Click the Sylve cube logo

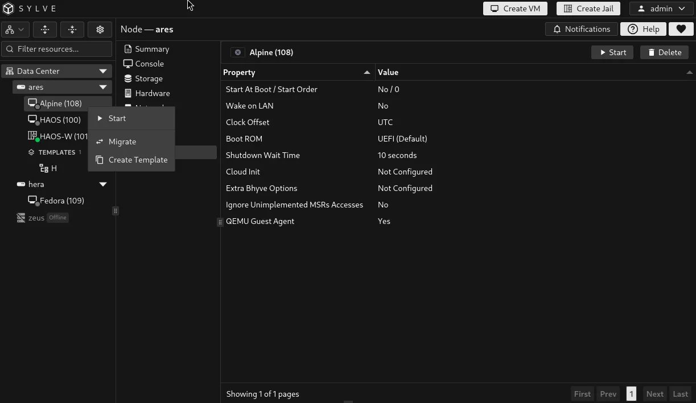[8, 9]
